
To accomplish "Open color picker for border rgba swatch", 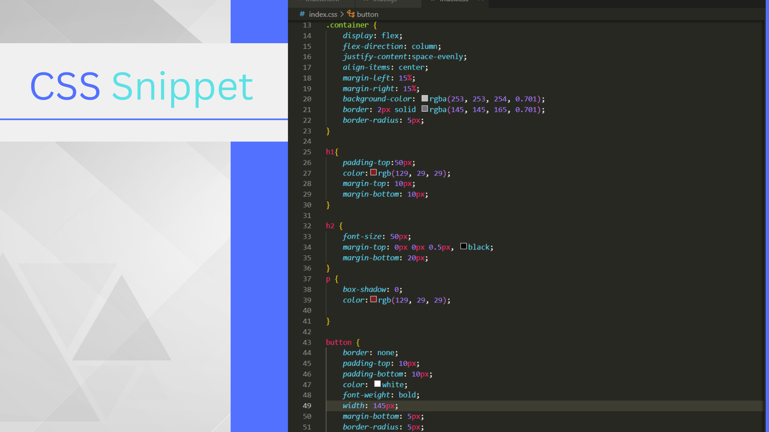I will (x=425, y=109).
